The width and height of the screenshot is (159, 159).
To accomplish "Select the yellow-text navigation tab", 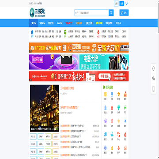I will [99, 23].
